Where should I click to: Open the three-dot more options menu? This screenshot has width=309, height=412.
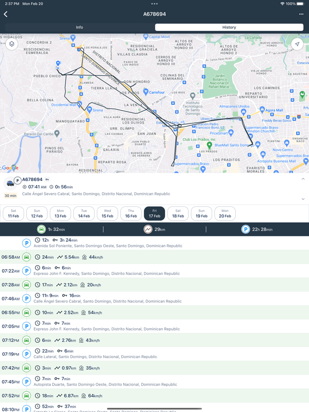301,14
